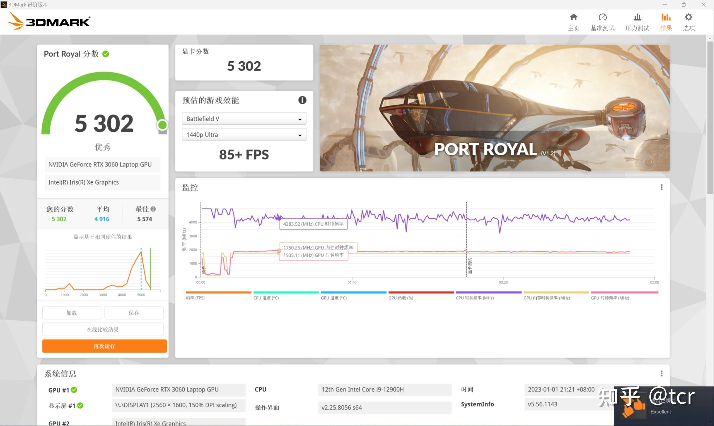Click the Excellent achievement notification
This screenshot has height=426, width=714.
[x=663, y=406]
